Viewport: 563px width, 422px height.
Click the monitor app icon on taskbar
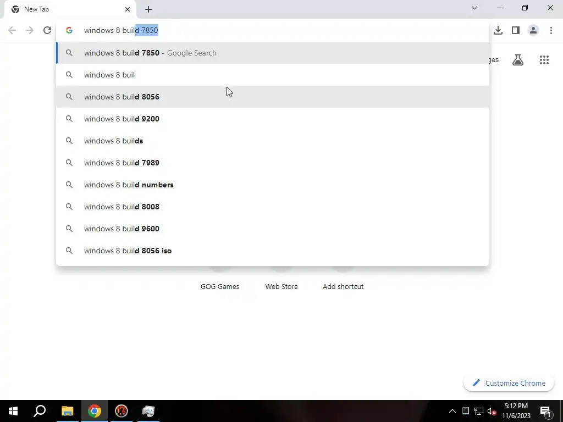[148, 411]
